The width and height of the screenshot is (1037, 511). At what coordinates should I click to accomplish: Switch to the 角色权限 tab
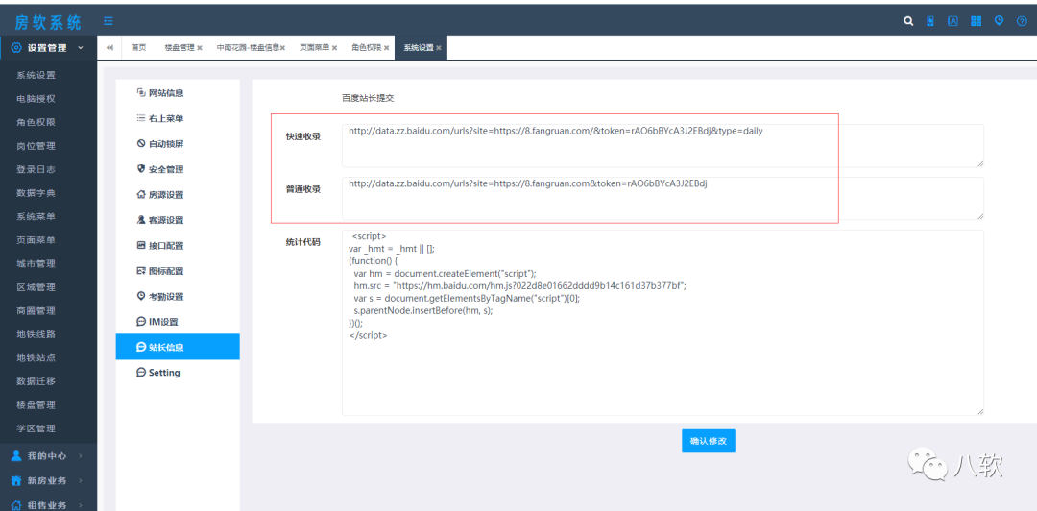tap(367, 48)
